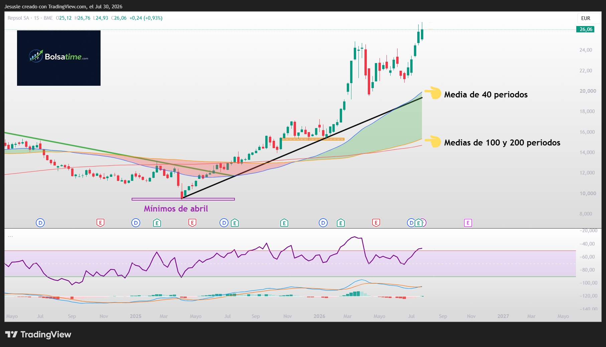Click the green earnings marker before Mar 2025
Viewport: 606px width, 347px height.
(157, 223)
